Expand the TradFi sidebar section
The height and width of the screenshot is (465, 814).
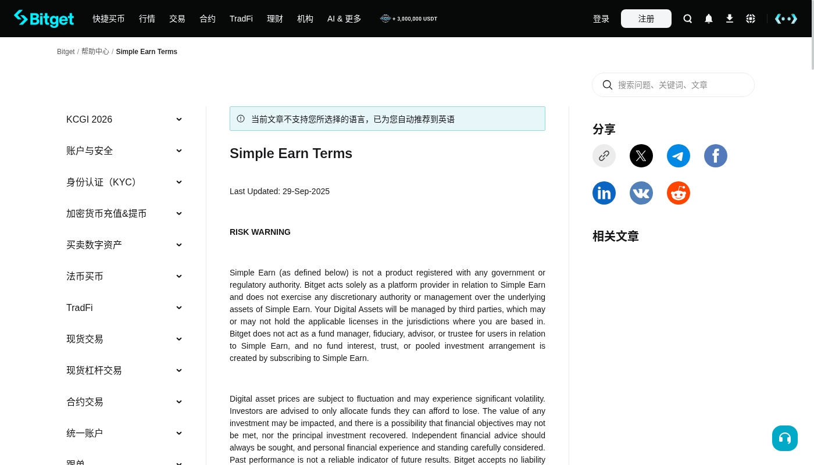click(124, 307)
